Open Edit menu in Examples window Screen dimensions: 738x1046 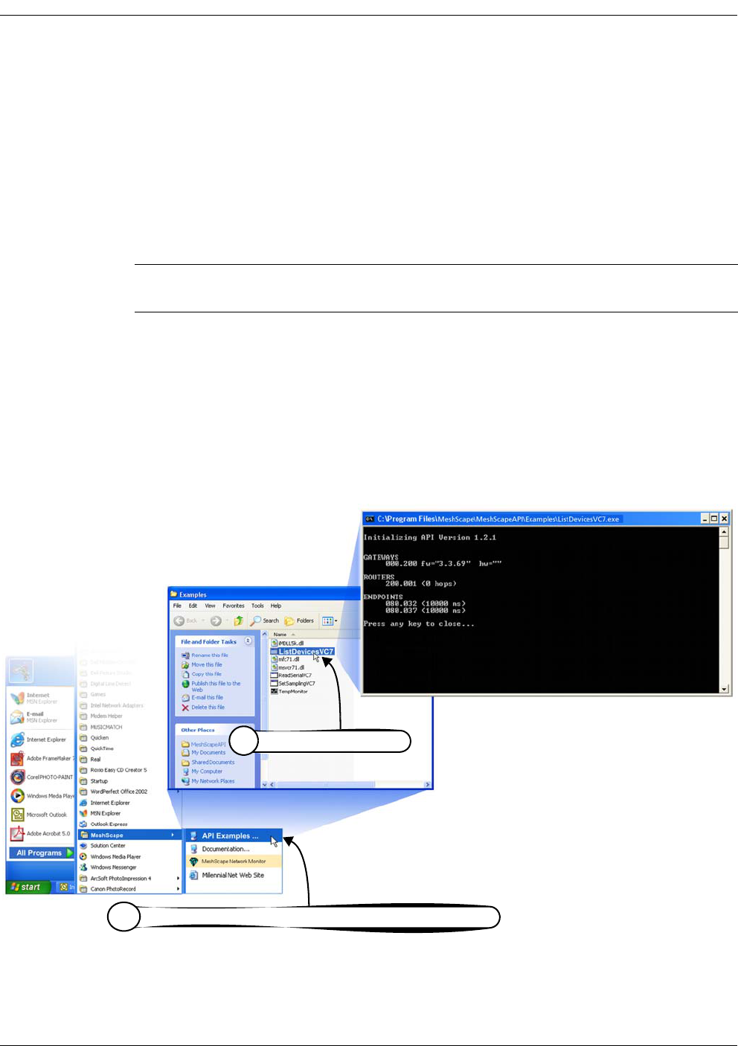193,606
